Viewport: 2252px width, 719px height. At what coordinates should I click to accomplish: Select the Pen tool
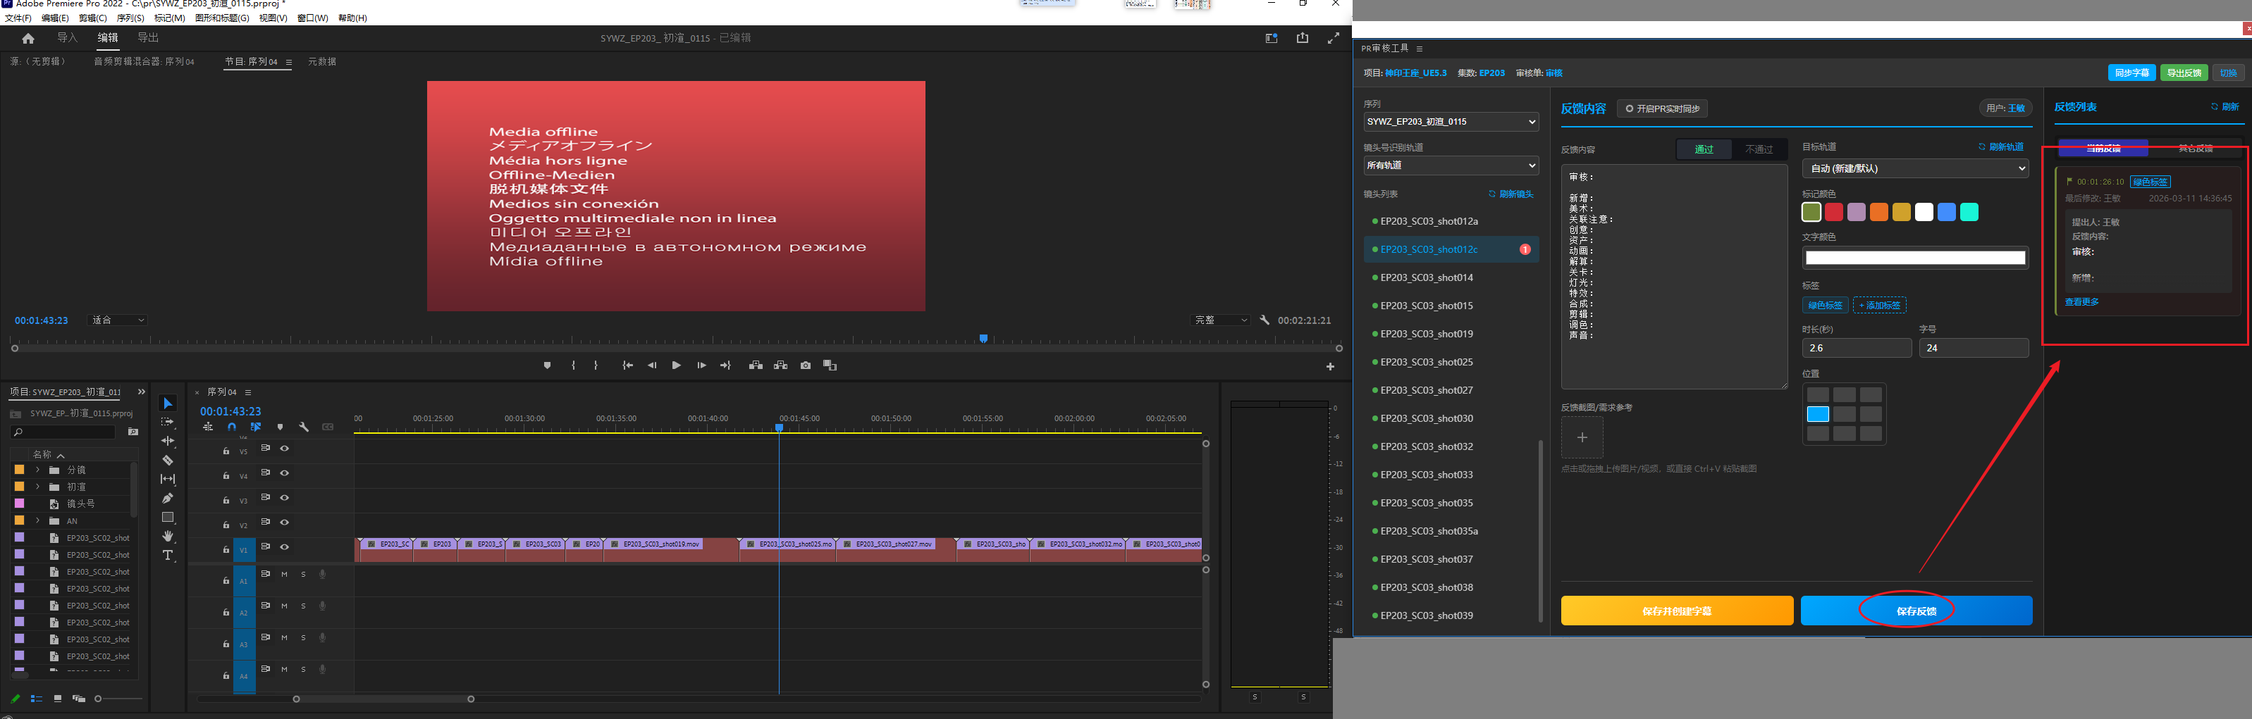168,498
